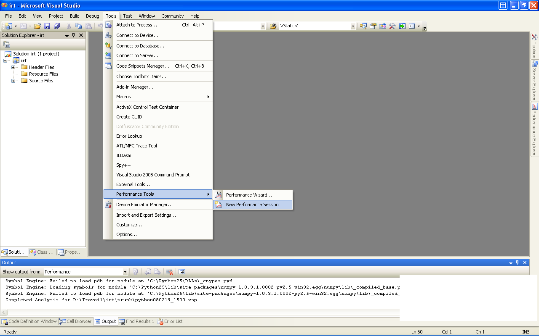
Task: Switch to the Error List tab
Action: tap(170, 321)
